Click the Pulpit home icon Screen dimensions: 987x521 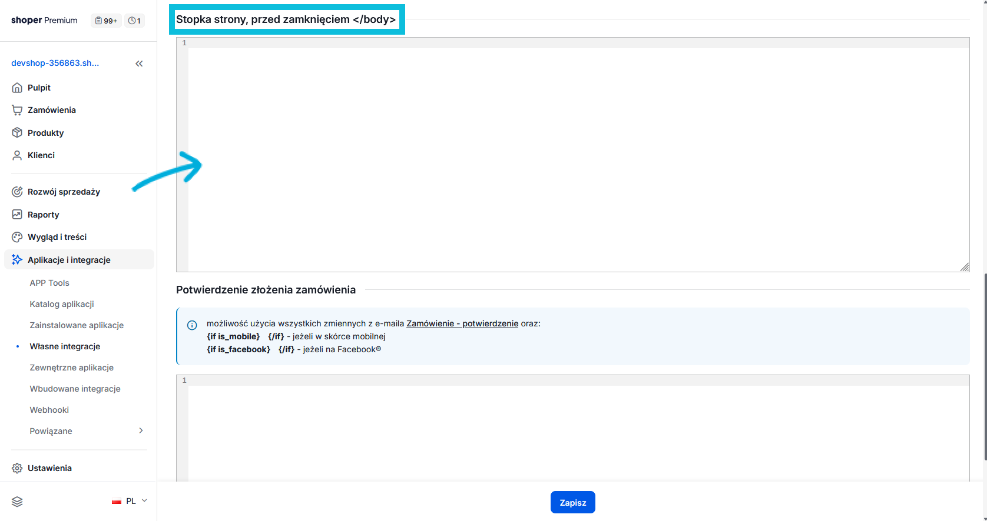coord(17,88)
